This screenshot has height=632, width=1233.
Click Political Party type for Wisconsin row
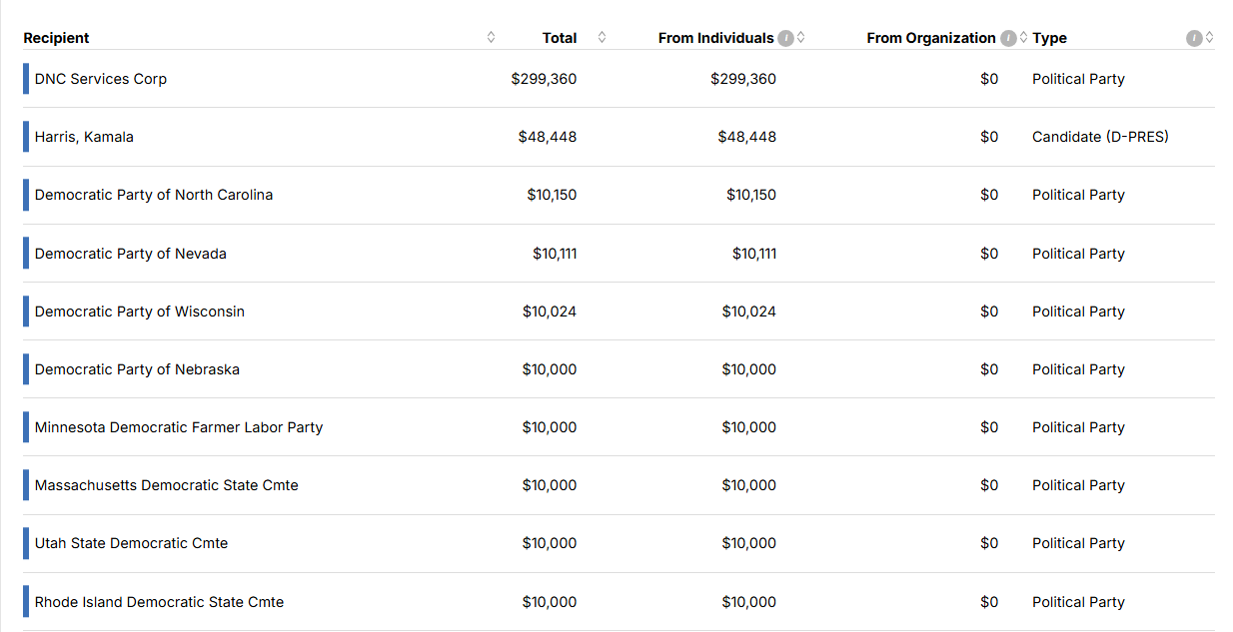[1078, 312]
